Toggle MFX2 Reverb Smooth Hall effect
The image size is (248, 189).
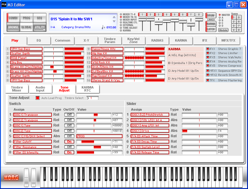click(208, 75)
